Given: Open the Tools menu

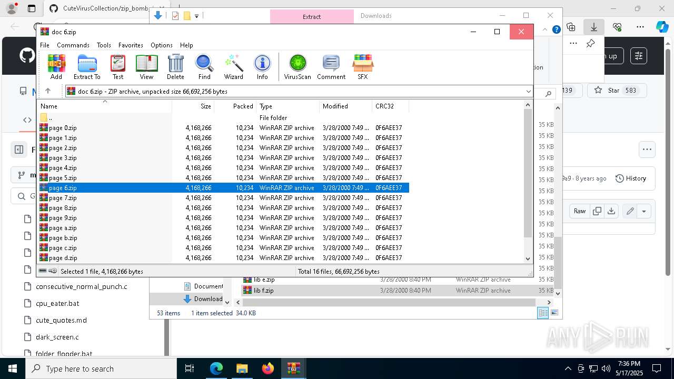Looking at the screenshot, I should [104, 45].
